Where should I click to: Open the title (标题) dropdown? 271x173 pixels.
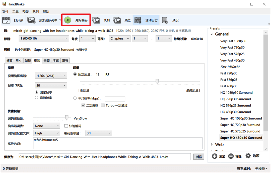tap(44, 38)
